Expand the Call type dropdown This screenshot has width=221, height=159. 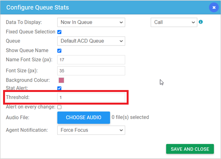pyautogui.click(x=174, y=22)
